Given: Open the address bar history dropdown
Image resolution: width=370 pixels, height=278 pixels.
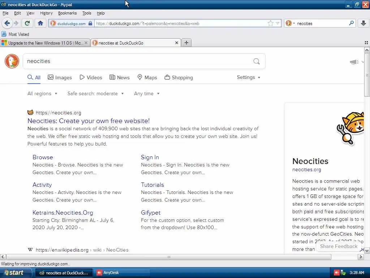Looking at the screenshot, I should point(277,23).
